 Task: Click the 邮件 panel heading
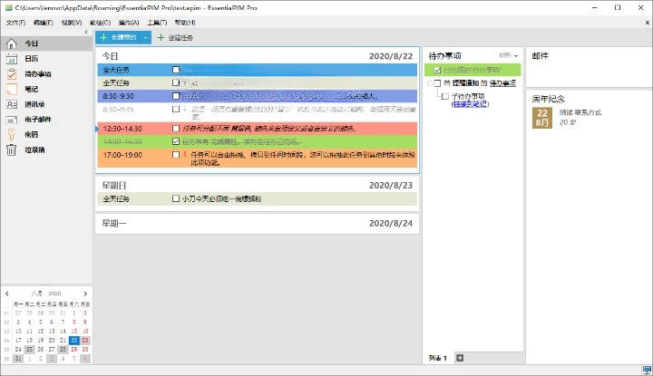click(x=541, y=56)
